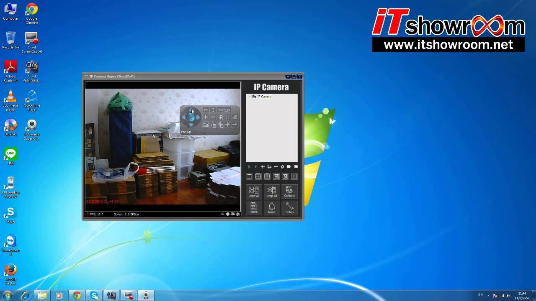Click the double mouse-click icon
This screenshot has width=536, height=301.
tap(221, 125)
